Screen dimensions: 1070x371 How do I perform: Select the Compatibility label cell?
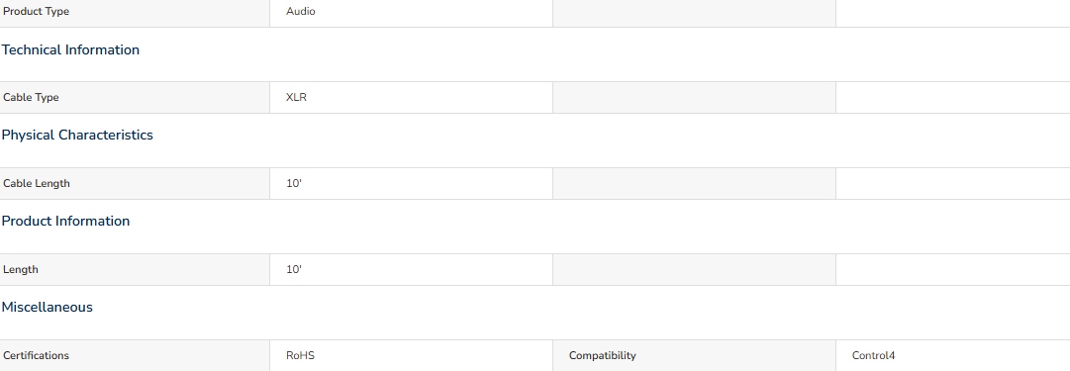(x=694, y=355)
